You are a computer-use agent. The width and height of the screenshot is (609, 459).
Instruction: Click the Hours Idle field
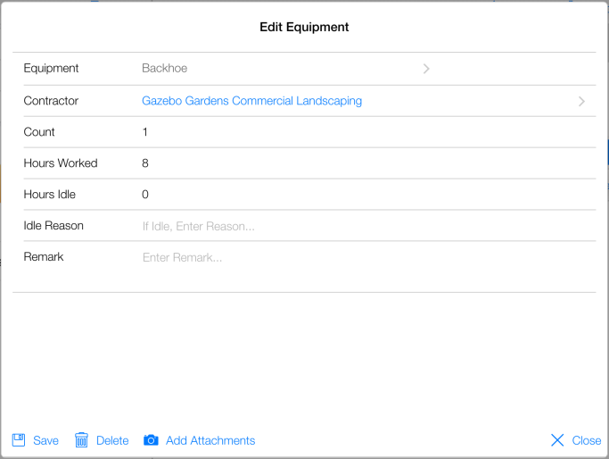[x=145, y=195]
